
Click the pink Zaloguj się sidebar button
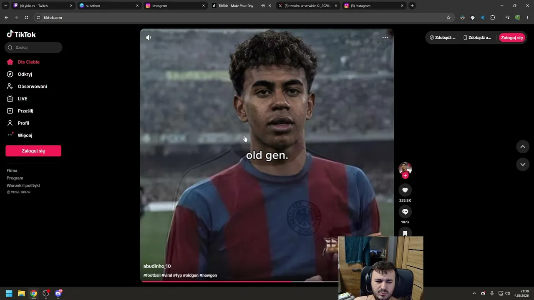click(33, 151)
